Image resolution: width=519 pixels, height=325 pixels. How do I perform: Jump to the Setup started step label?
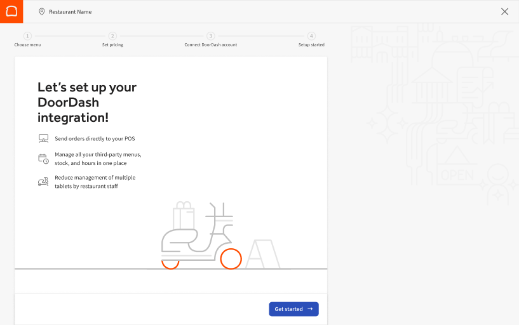pos(311,45)
